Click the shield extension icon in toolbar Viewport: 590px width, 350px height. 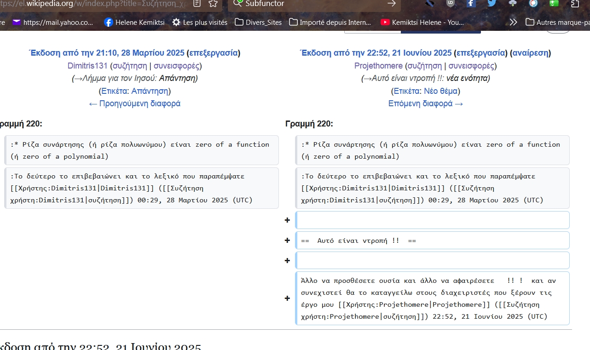451,4
